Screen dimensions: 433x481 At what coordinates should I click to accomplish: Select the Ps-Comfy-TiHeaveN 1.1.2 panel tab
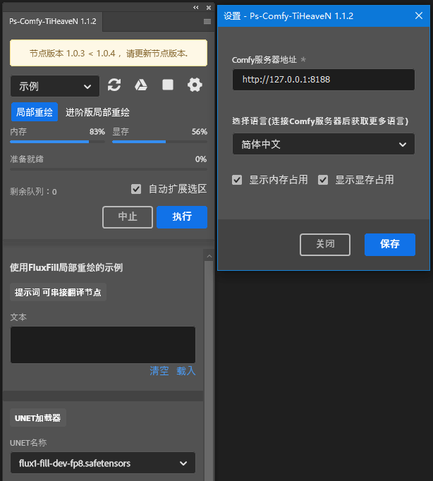click(53, 21)
